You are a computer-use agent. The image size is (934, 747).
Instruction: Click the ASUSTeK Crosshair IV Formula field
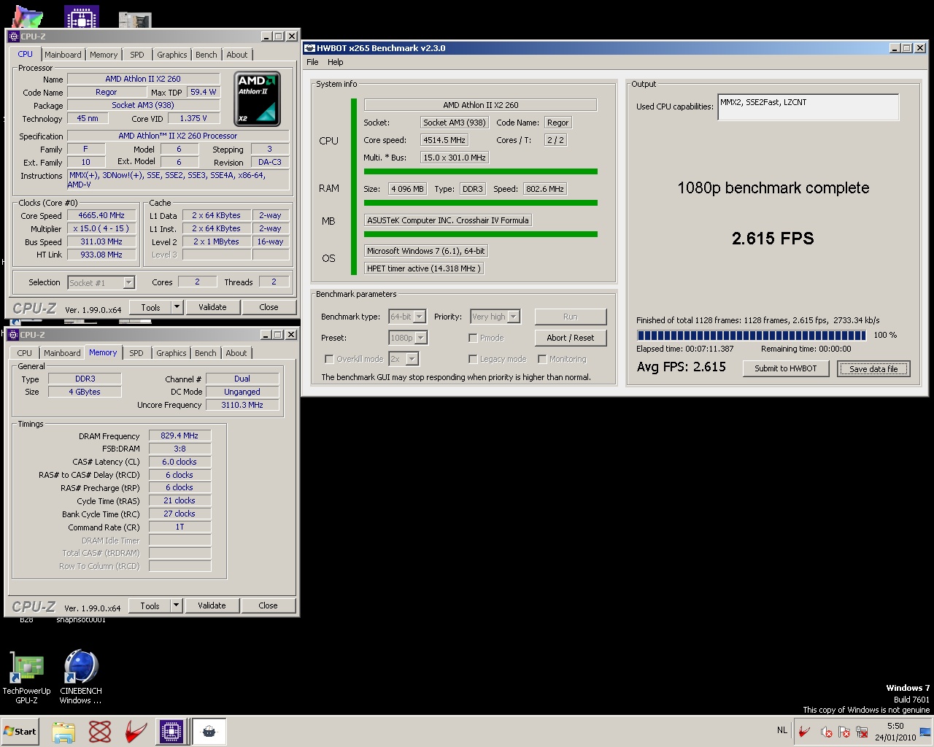point(448,220)
